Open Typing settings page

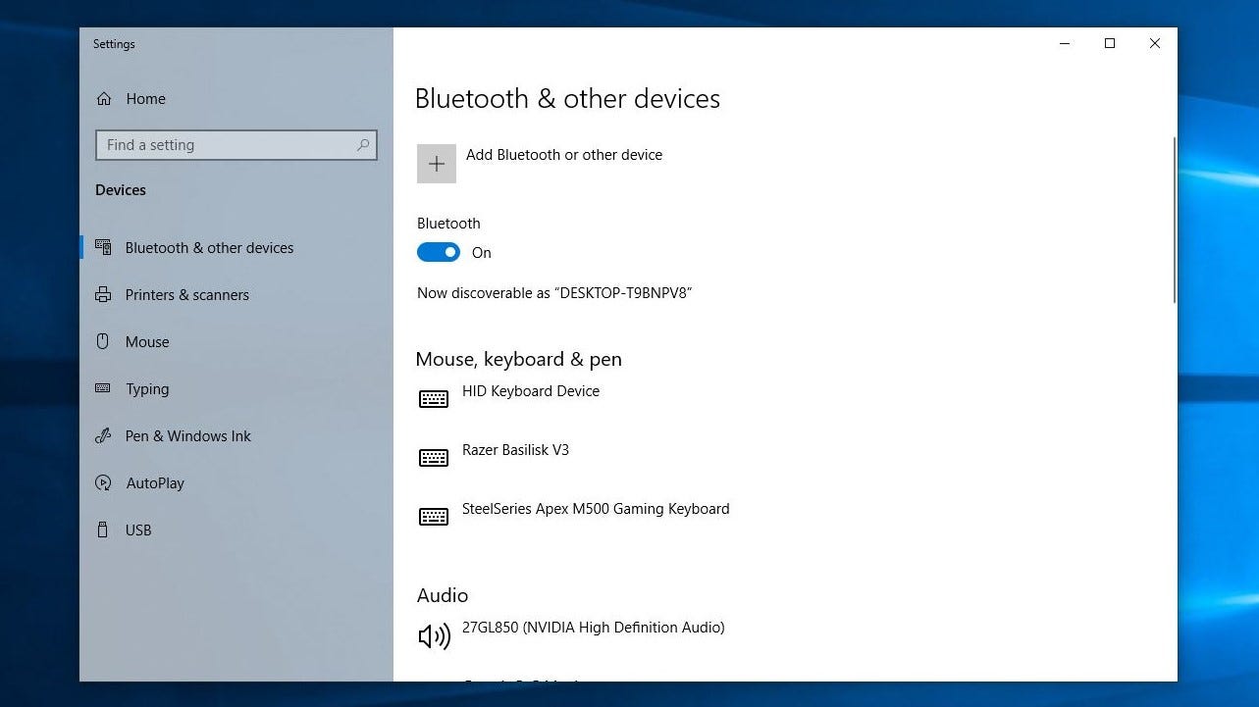click(147, 389)
